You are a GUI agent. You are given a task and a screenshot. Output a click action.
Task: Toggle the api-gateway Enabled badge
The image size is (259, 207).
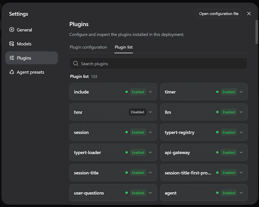[x=229, y=153]
